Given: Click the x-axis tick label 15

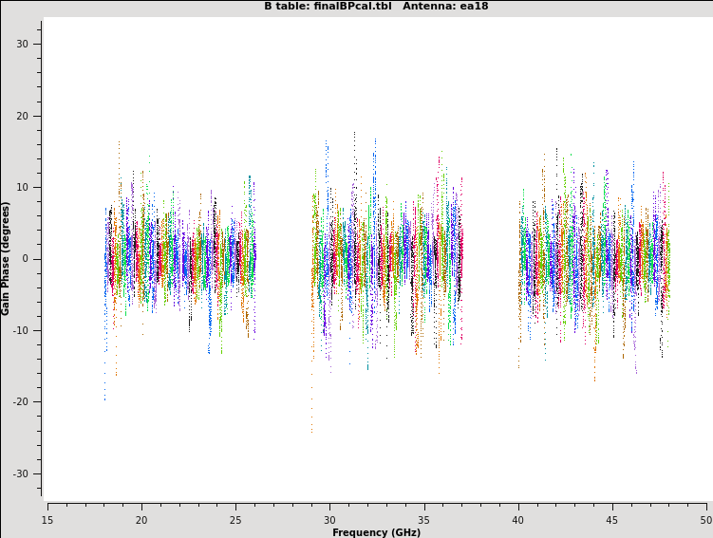Looking at the screenshot, I should point(47,520).
